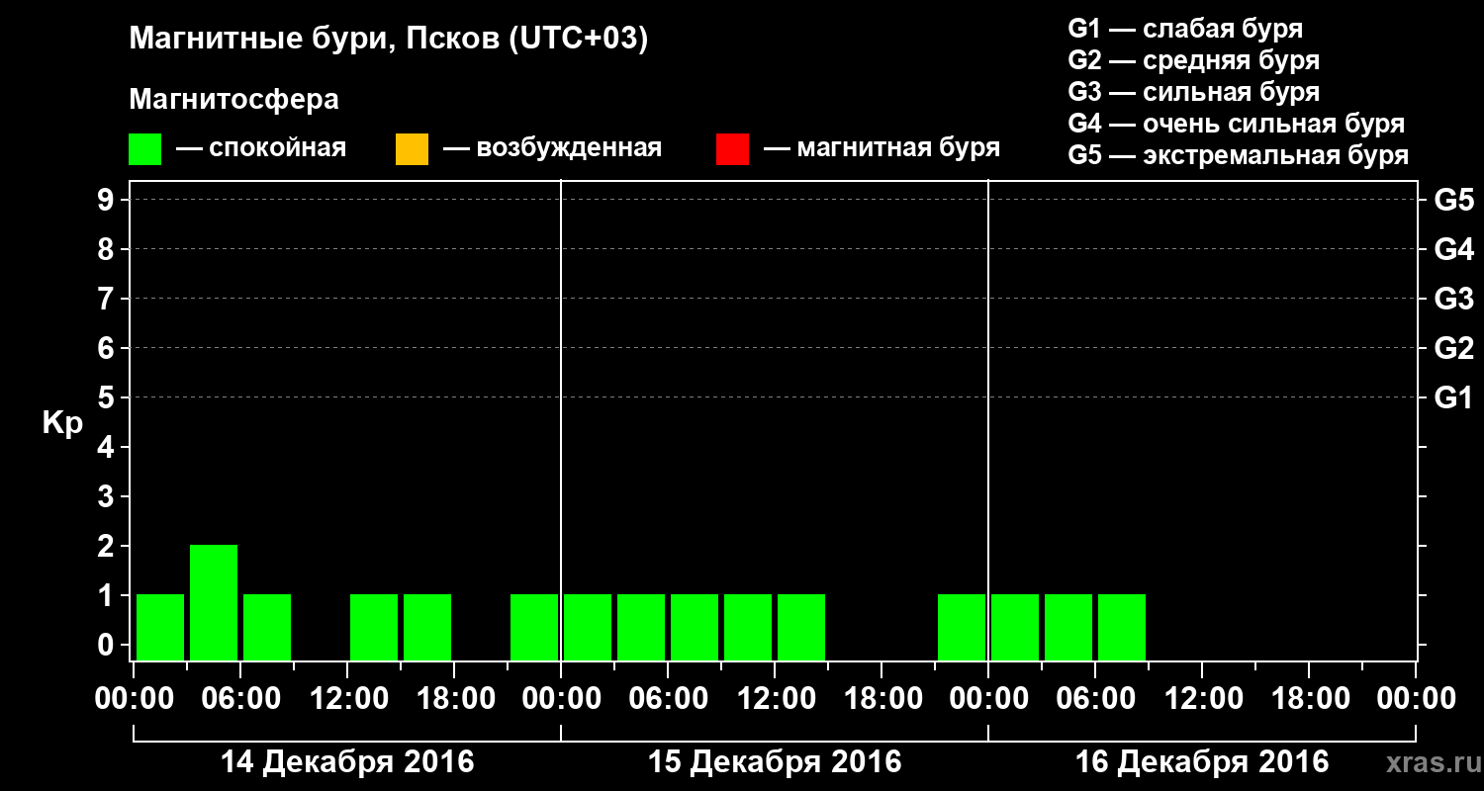Click the last bar, 06:00–09:00 on 16 December
This screenshot has height=791, width=1484.
[1122, 627]
